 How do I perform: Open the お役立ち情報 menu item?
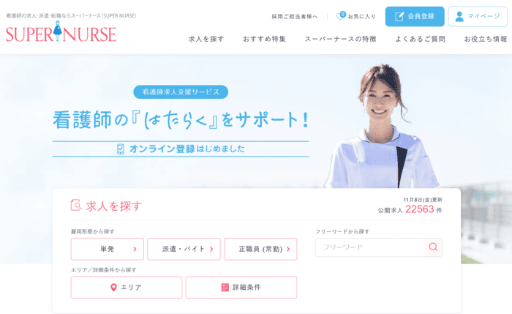coord(486,39)
